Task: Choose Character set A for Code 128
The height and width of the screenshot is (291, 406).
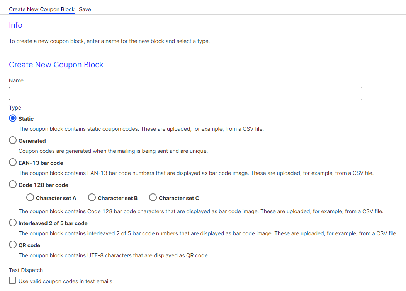Action: click(x=30, y=197)
